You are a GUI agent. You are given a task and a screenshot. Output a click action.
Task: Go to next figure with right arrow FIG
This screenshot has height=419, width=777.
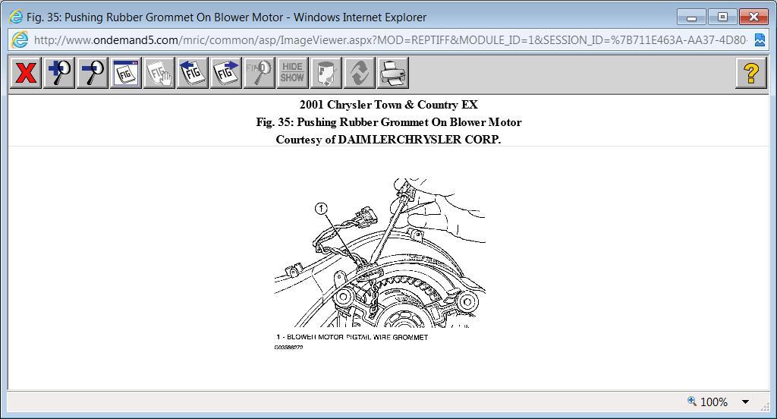(x=226, y=73)
